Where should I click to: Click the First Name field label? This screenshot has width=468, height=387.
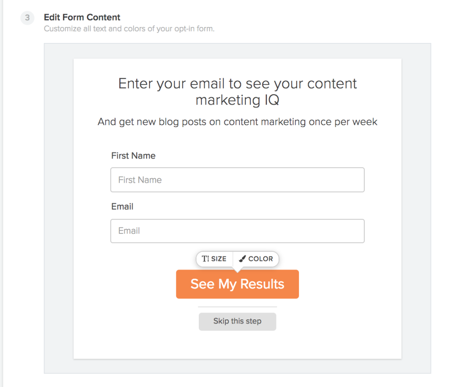tap(133, 156)
